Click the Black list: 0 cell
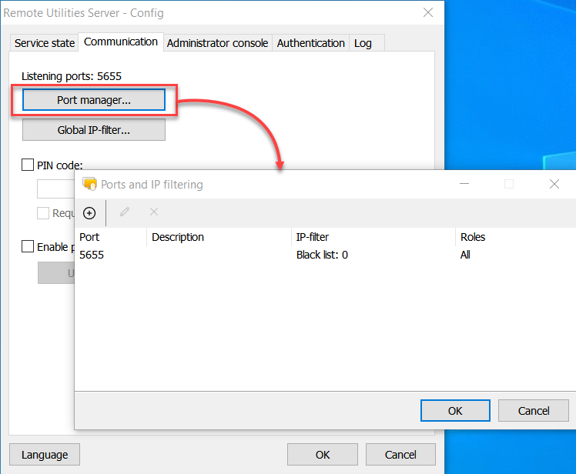The image size is (576, 474). click(x=322, y=255)
